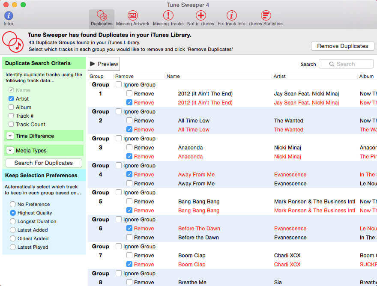Expand the Media Types section

10,151
